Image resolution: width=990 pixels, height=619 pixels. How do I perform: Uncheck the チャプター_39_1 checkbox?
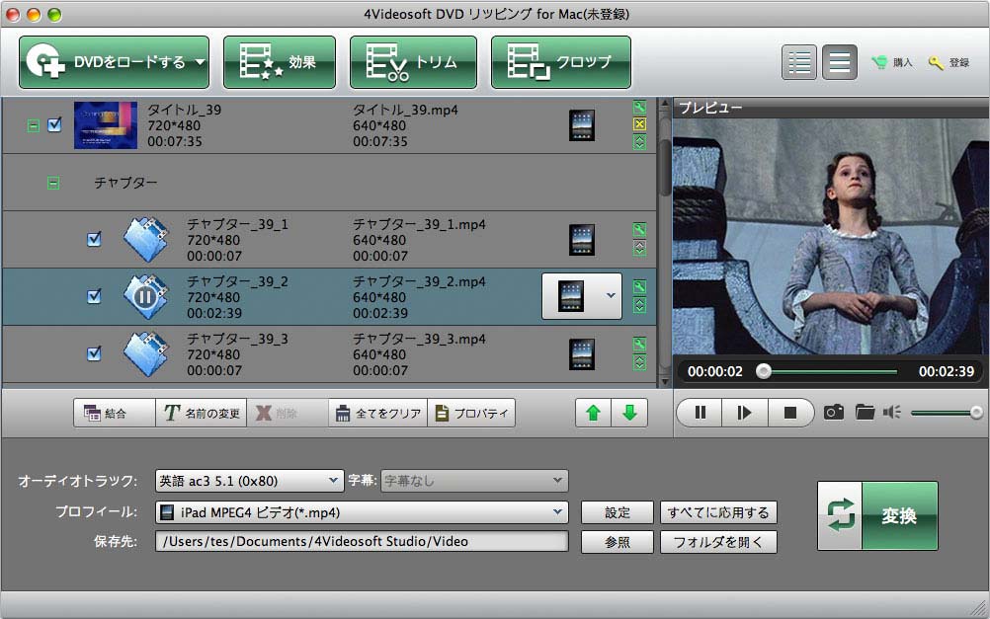click(94, 239)
